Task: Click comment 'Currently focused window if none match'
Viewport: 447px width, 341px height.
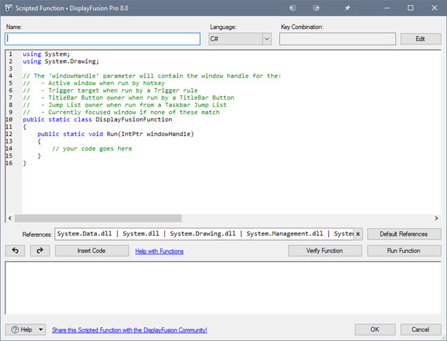Action: coord(121,113)
